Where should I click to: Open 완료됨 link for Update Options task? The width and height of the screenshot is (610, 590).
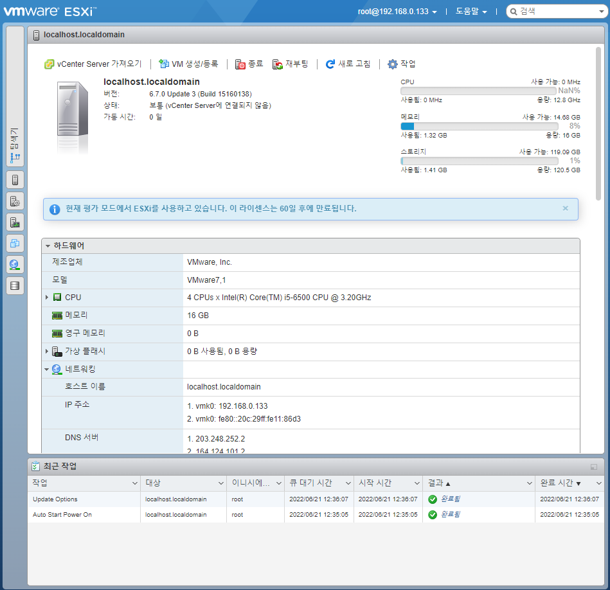coord(450,499)
